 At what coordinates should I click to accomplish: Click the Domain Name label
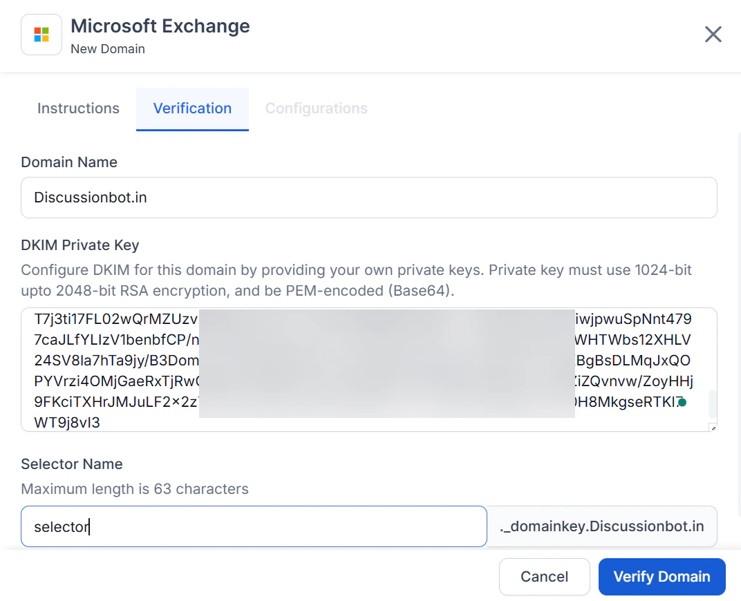point(69,162)
